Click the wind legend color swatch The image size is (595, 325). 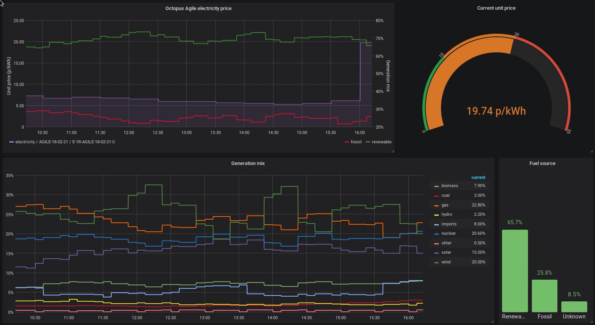(x=437, y=262)
